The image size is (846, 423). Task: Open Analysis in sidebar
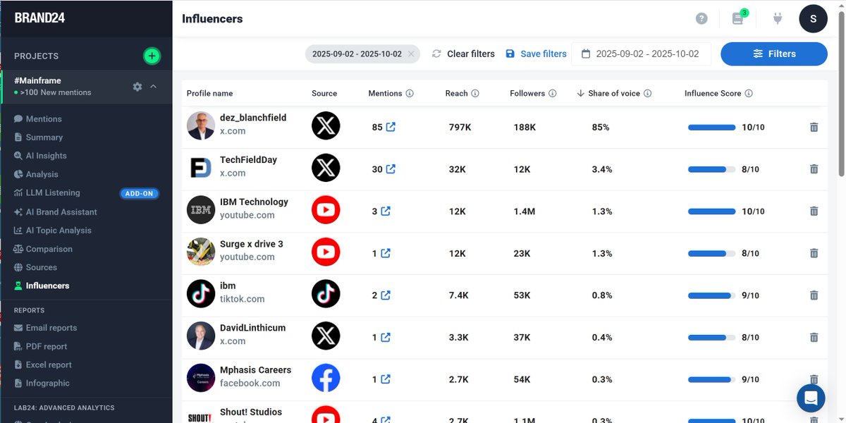pos(42,174)
